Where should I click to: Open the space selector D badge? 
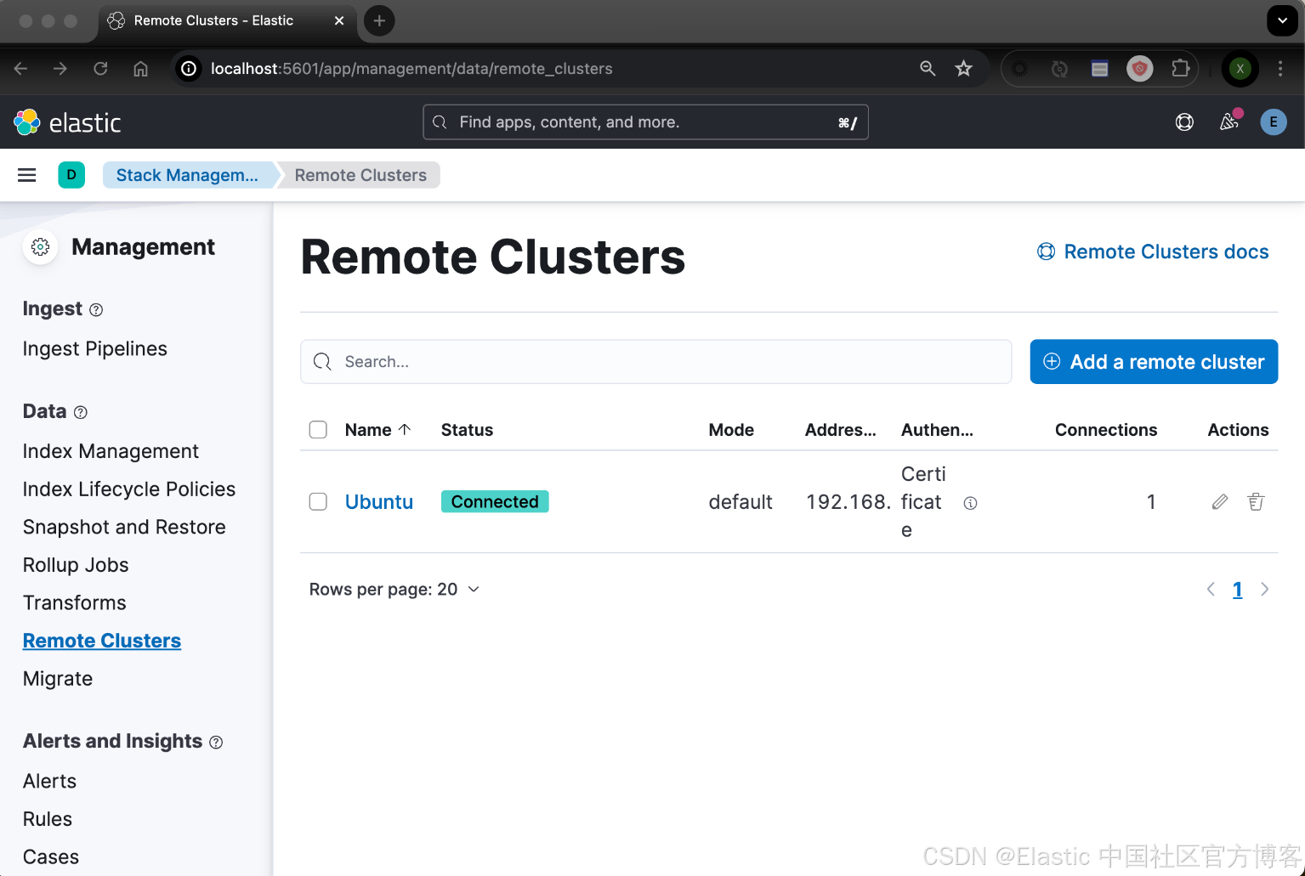(71, 175)
